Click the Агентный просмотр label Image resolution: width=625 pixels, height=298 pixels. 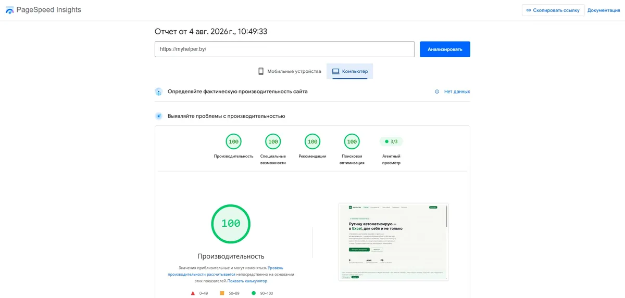pyautogui.click(x=391, y=159)
